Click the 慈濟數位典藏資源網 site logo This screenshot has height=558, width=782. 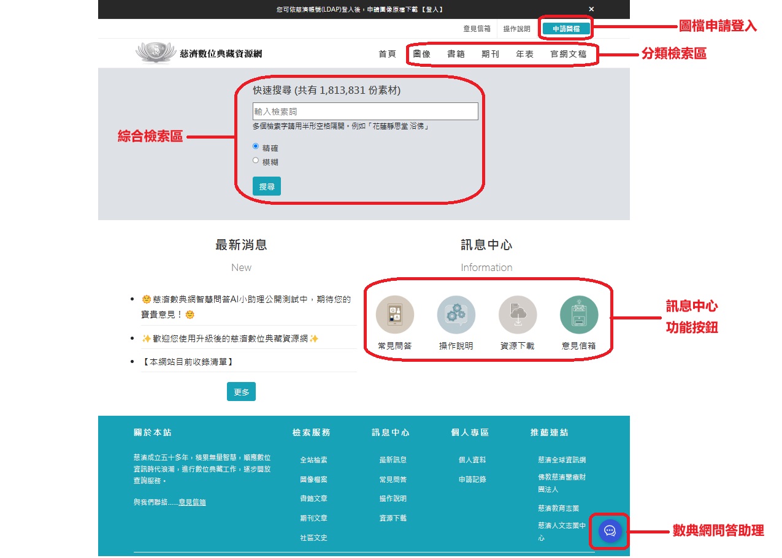(x=199, y=53)
